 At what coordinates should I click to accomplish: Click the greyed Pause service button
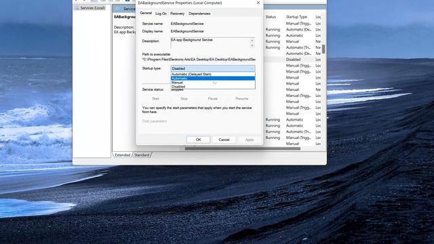coord(212,98)
